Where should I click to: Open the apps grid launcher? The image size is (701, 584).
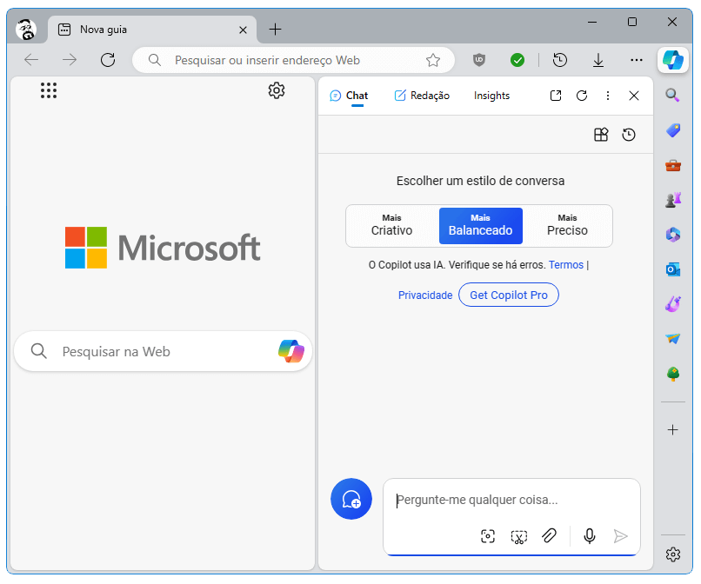49,90
